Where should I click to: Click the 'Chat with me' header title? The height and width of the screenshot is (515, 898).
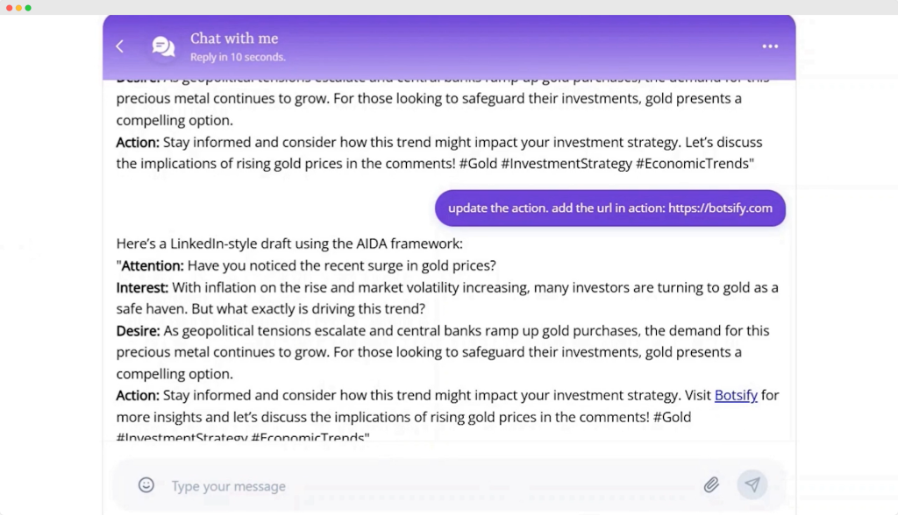234,38
